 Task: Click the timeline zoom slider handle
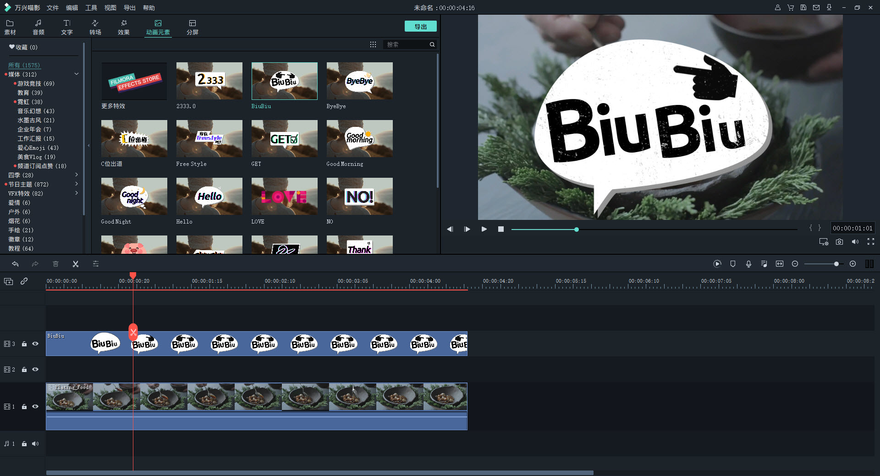[836, 264]
